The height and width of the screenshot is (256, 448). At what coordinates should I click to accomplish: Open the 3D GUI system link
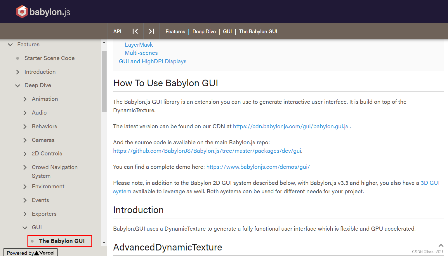[x=430, y=183]
